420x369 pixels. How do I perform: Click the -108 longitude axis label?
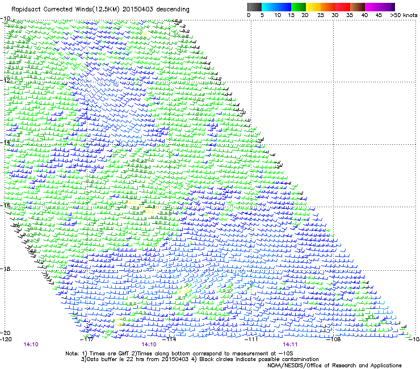334,339
